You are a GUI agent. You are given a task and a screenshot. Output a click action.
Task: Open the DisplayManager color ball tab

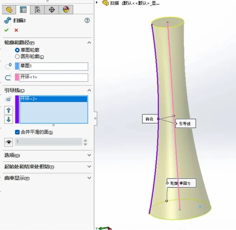pyautogui.click(x=66, y=10)
